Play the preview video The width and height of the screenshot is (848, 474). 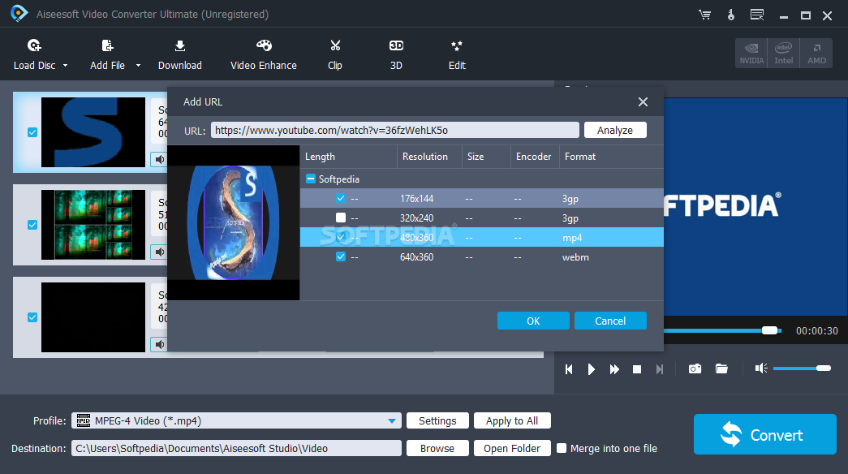tap(591, 369)
